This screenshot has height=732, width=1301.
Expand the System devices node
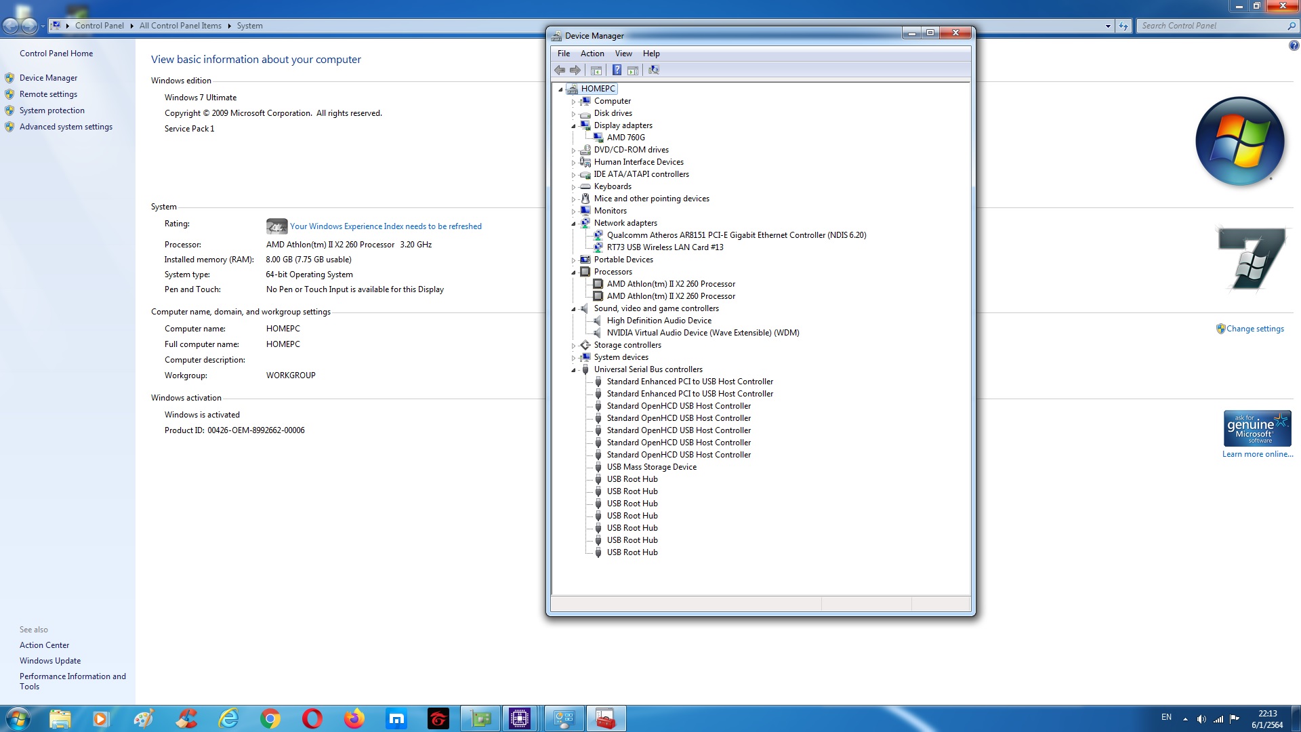tap(573, 358)
